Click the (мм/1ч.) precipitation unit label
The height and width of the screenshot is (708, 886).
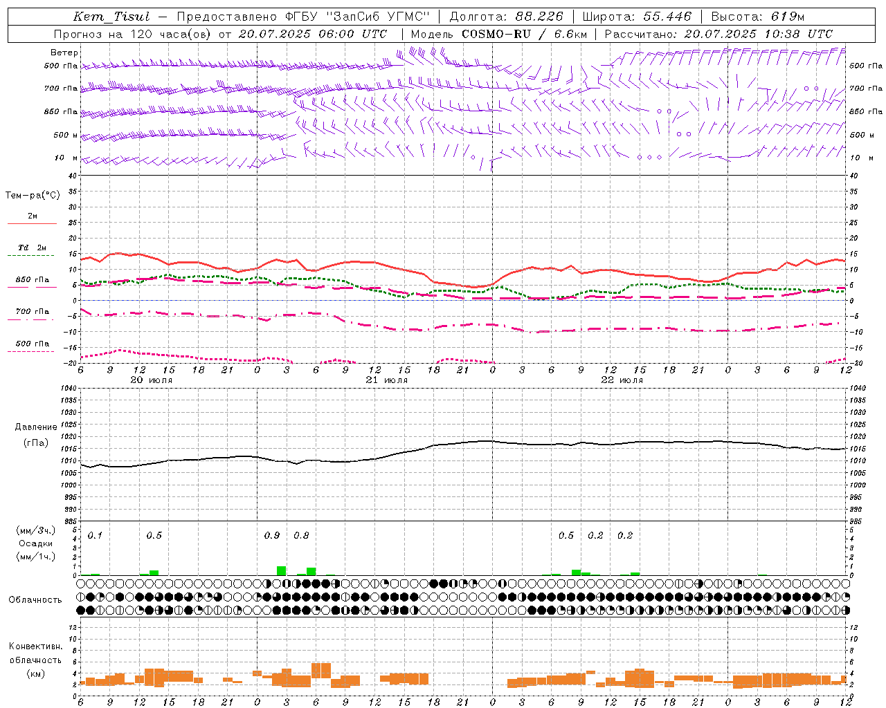click(36, 557)
